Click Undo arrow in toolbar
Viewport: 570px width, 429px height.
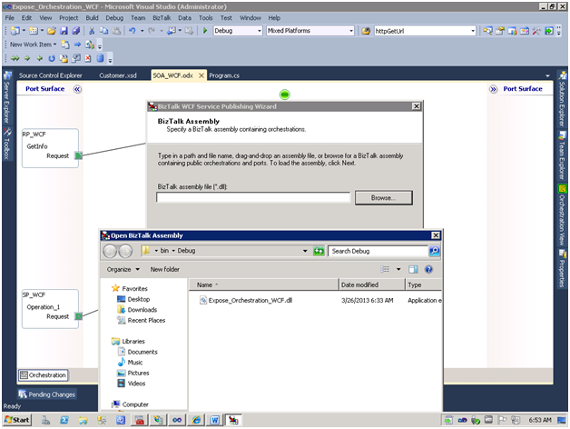pos(133,31)
